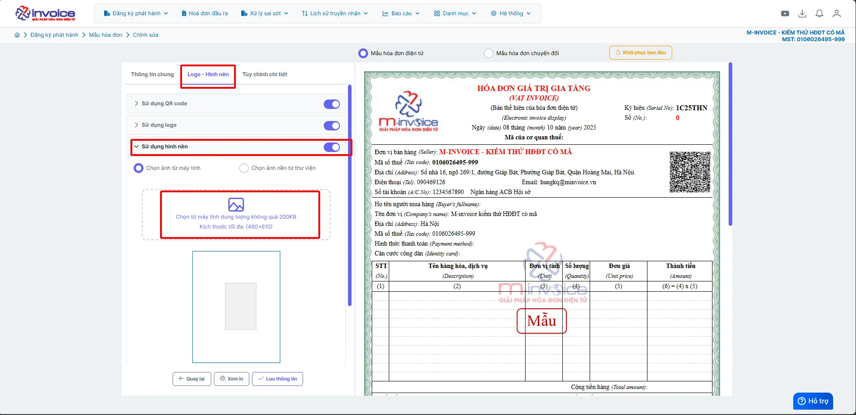Toggle the QR code usage switch
The image size is (856, 415).
(x=332, y=104)
